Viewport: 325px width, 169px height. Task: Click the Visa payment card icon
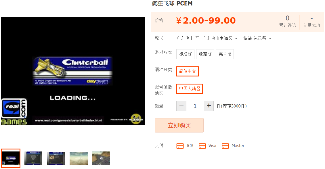coord(202,146)
